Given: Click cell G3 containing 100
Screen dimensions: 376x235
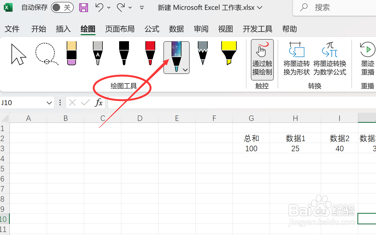Looking at the screenshot, I should pos(251,148).
